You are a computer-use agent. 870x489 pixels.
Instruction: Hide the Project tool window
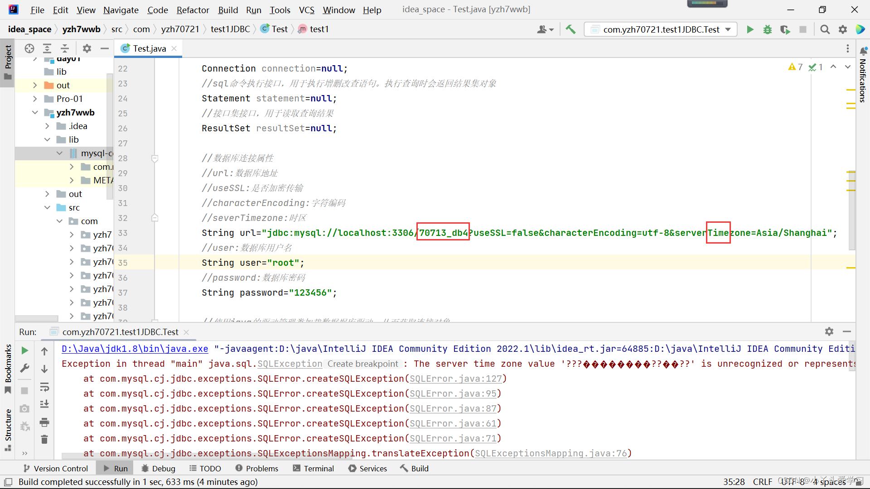click(x=105, y=48)
